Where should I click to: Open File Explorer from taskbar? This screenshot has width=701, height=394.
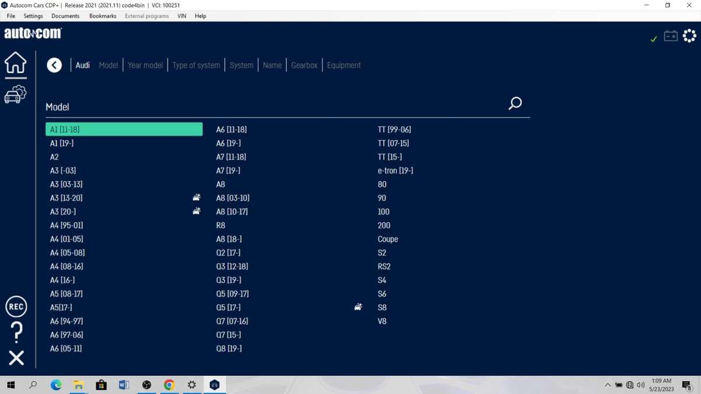point(78,385)
